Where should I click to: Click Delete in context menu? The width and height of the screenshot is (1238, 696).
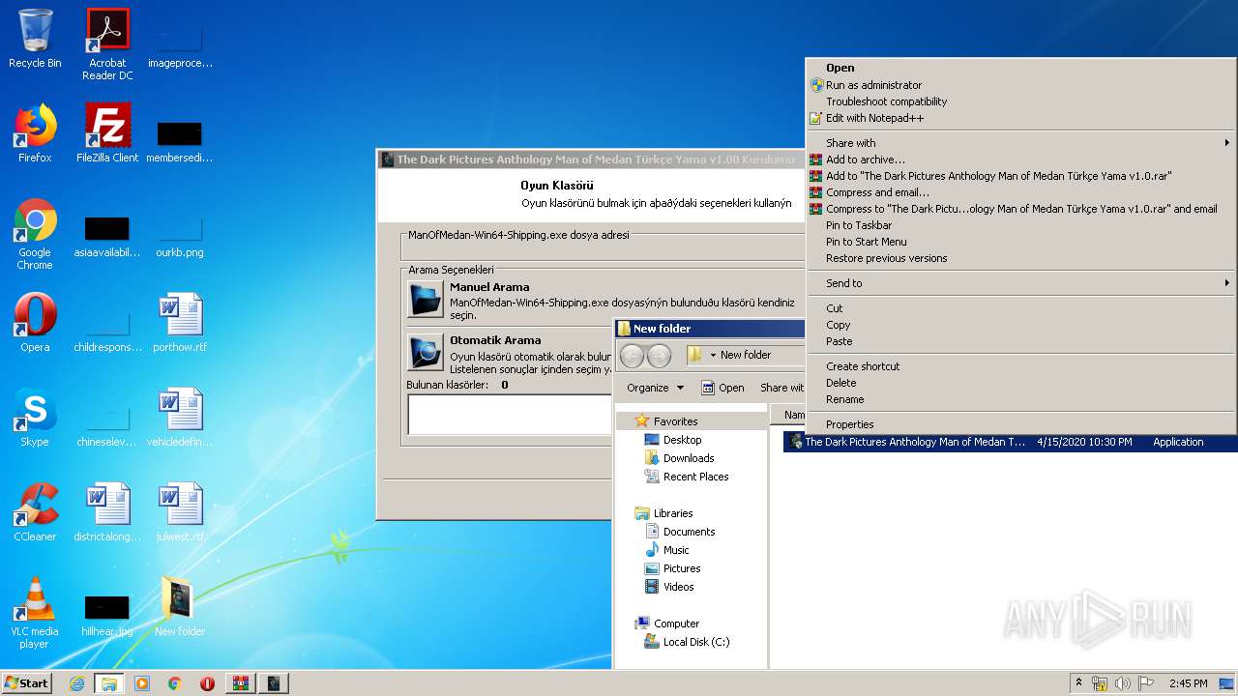[1021, 383]
